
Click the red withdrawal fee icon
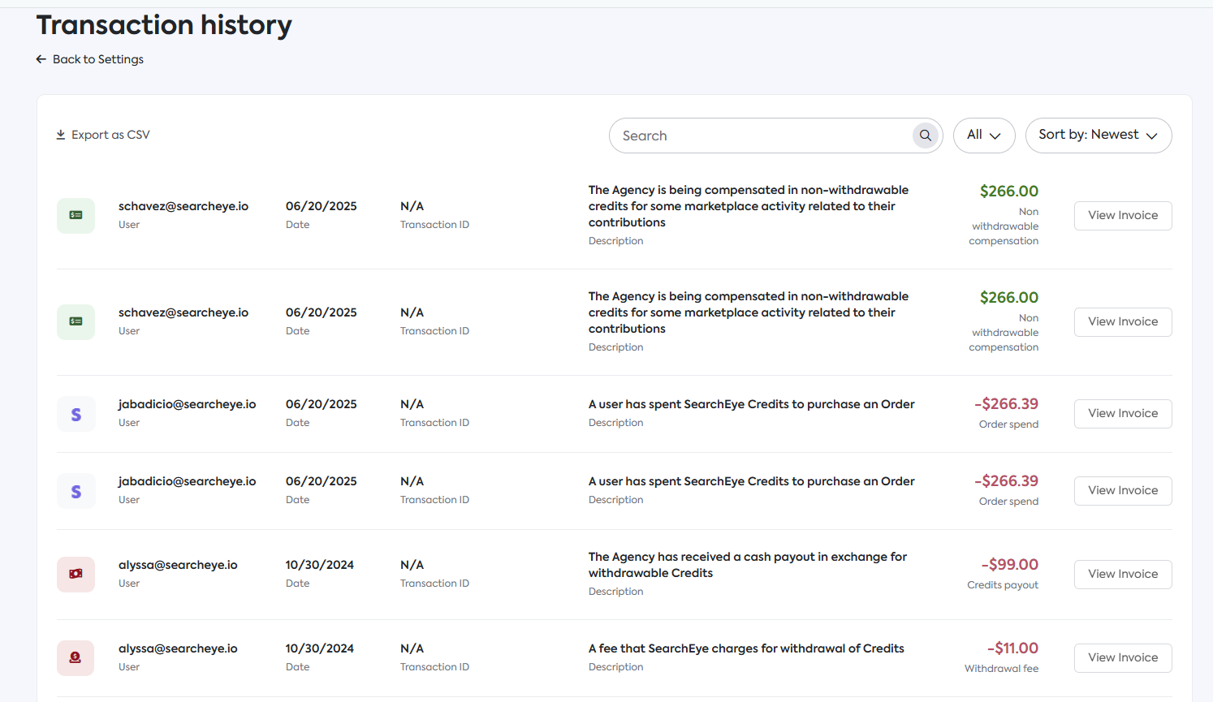pyautogui.click(x=76, y=657)
